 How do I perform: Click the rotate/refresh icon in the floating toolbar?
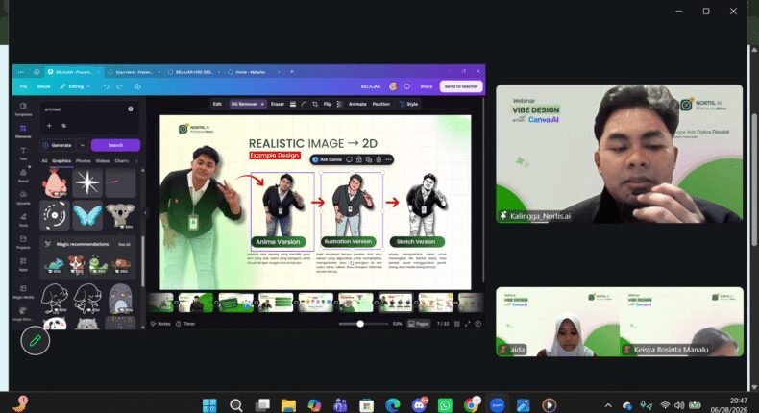[349, 159]
